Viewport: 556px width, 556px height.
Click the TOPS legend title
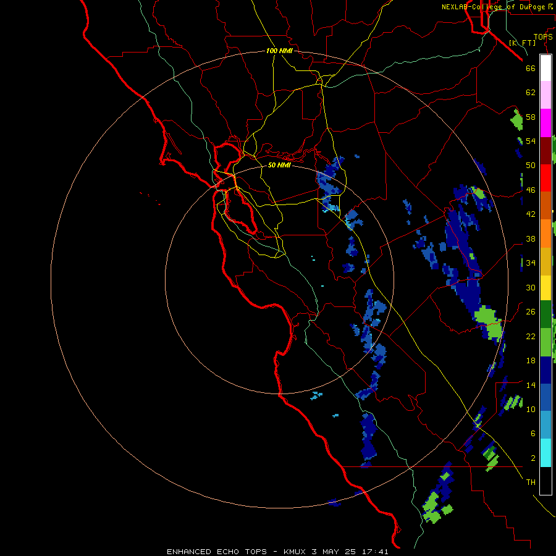543,36
